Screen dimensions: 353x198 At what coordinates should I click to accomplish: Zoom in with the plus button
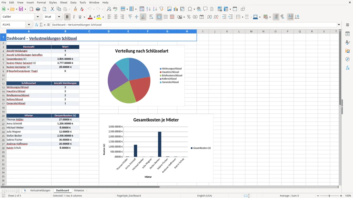click(341, 196)
